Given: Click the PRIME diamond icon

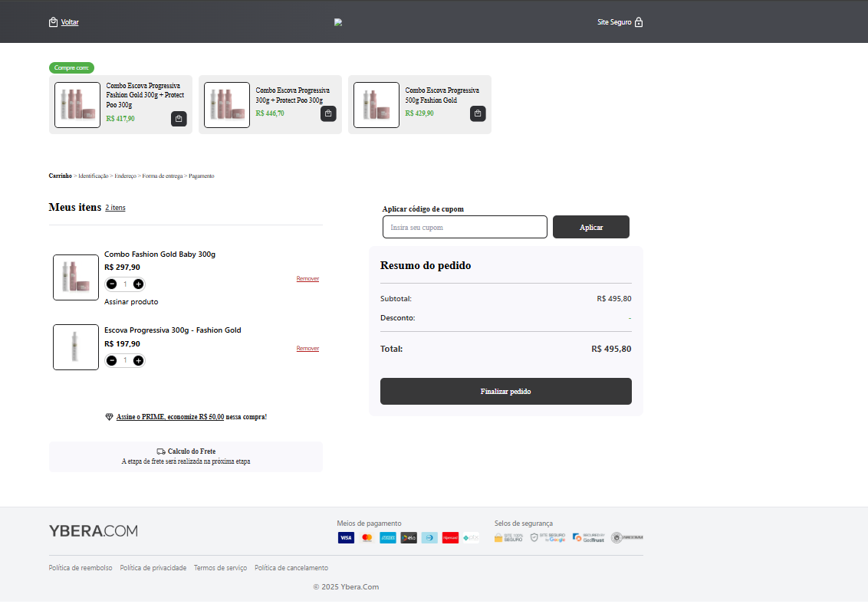Looking at the screenshot, I should coord(109,417).
